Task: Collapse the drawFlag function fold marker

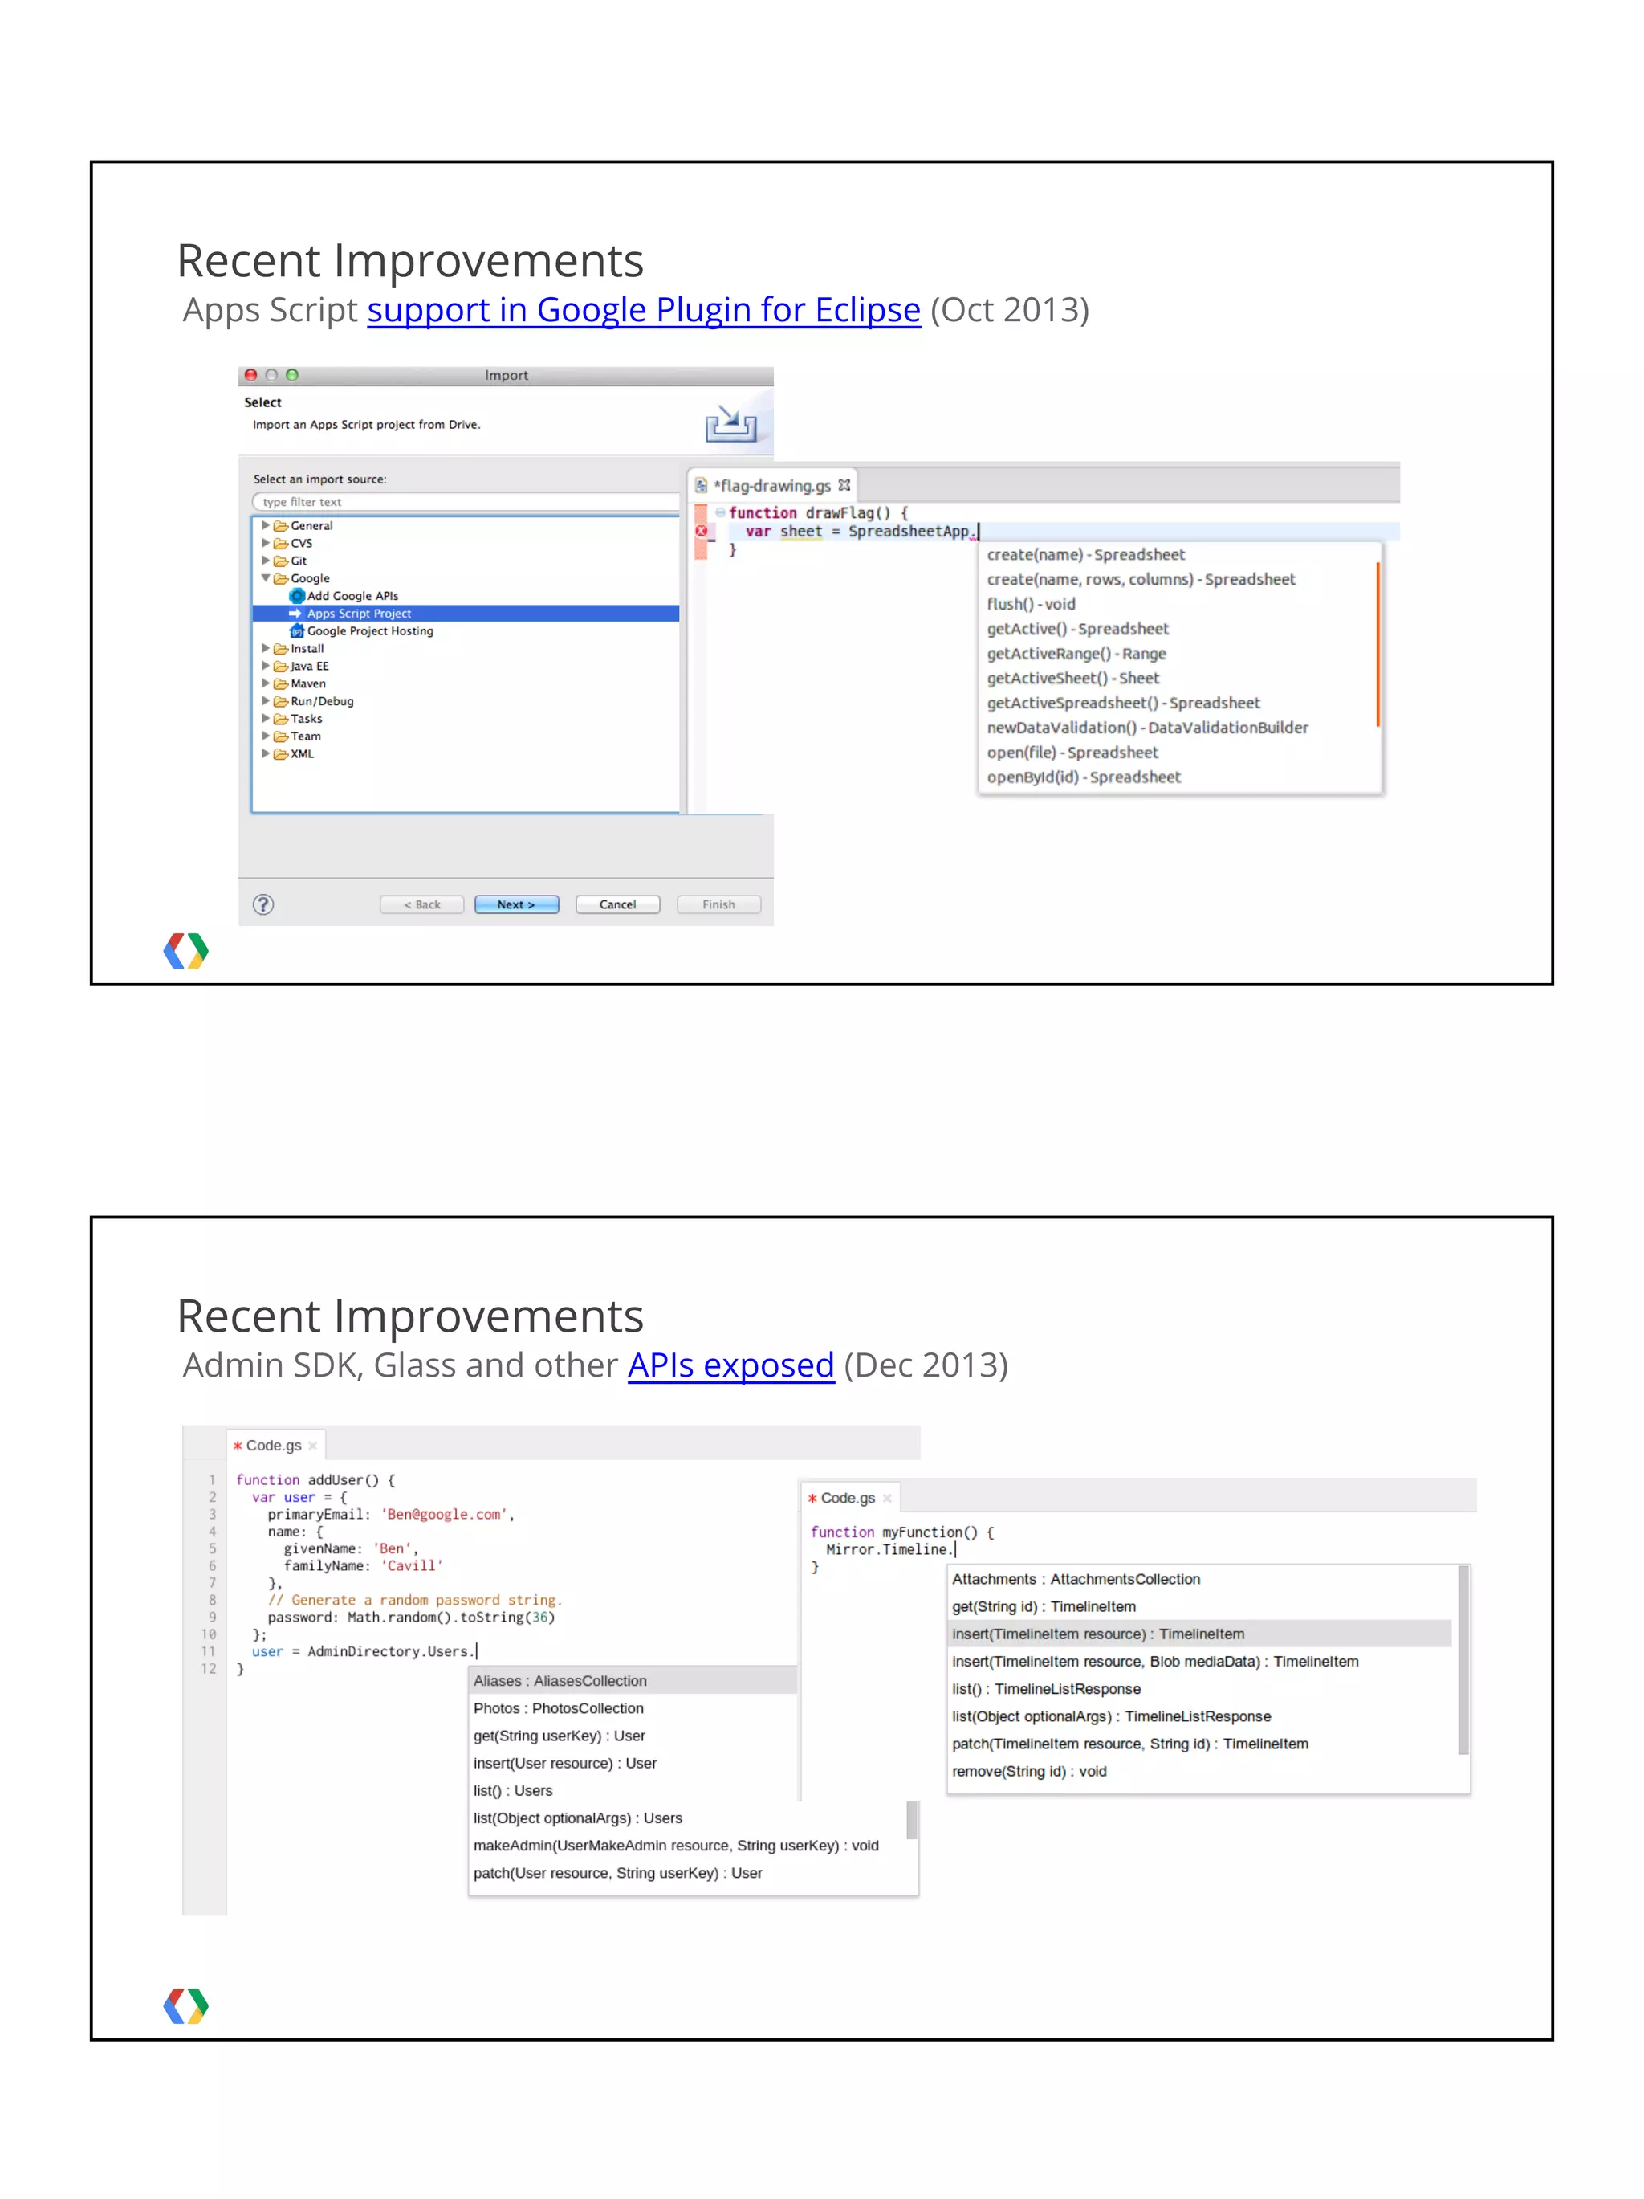Action: pyautogui.click(x=720, y=512)
